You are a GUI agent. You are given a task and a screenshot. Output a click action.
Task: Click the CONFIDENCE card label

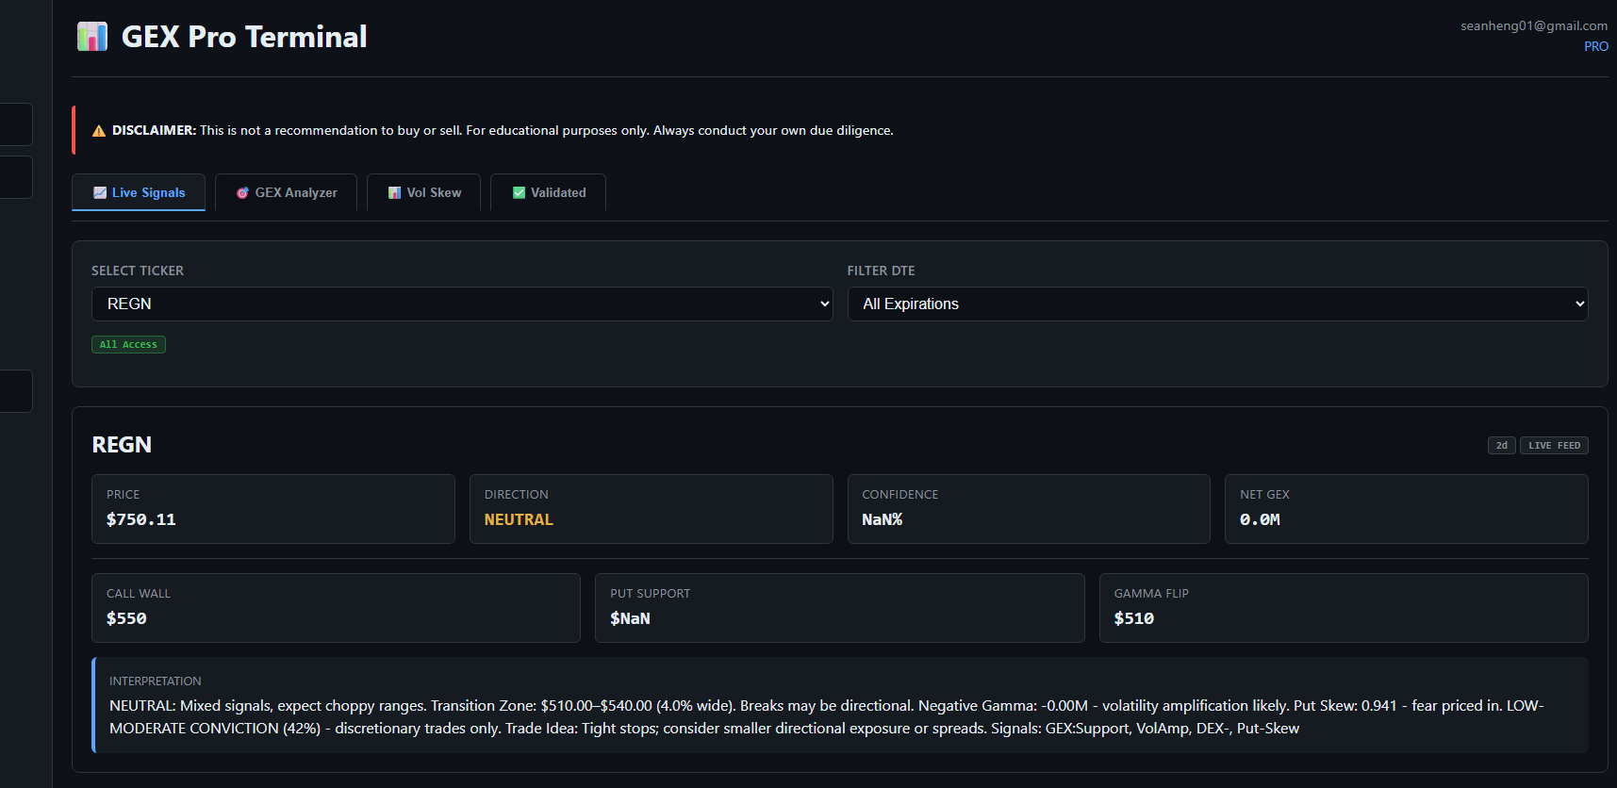click(x=900, y=495)
